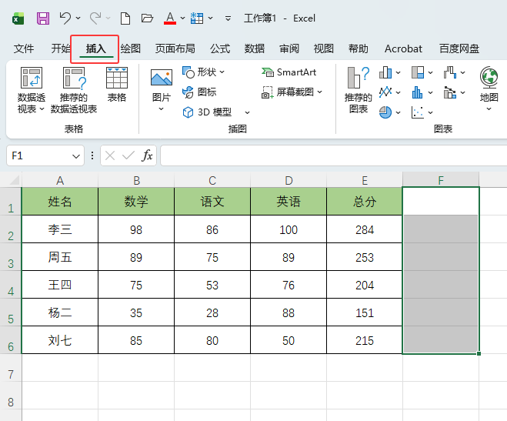Screen dimensions: 507x421
Task: Insert a 图片 picture
Action: click(162, 90)
